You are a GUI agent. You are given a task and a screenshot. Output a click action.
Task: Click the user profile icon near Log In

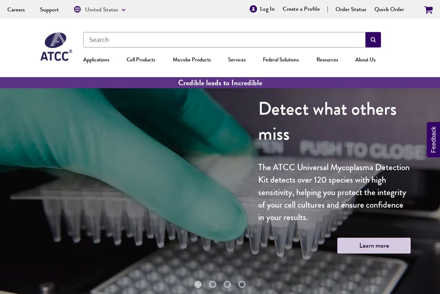[253, 9]
